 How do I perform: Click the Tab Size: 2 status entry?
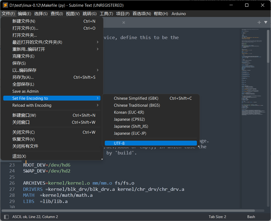217,217
